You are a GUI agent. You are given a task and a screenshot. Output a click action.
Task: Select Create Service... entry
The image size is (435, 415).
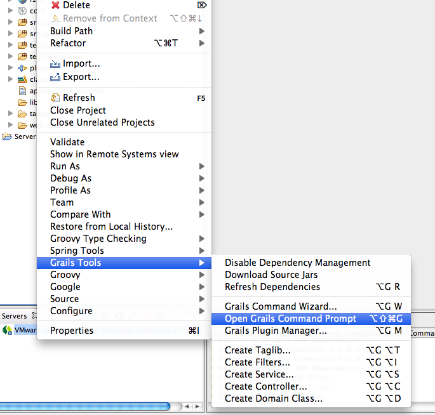[311, 374]
